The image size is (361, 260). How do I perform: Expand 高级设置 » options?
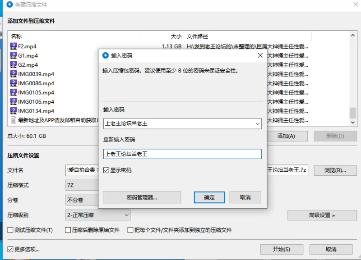pos(322,215)
